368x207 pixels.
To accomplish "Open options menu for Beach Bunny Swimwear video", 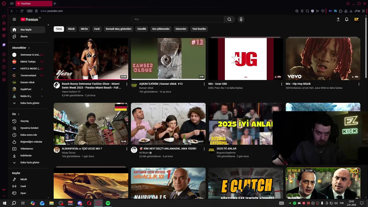I will (x=127, y=84).
